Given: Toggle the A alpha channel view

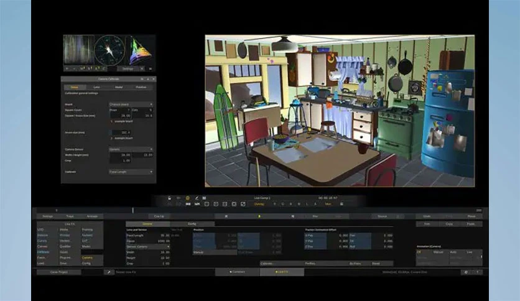Looking at the screenshot, I should tap(315, 204).
